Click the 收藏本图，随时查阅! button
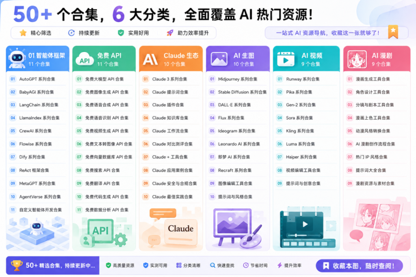 [x=359, y=266]
